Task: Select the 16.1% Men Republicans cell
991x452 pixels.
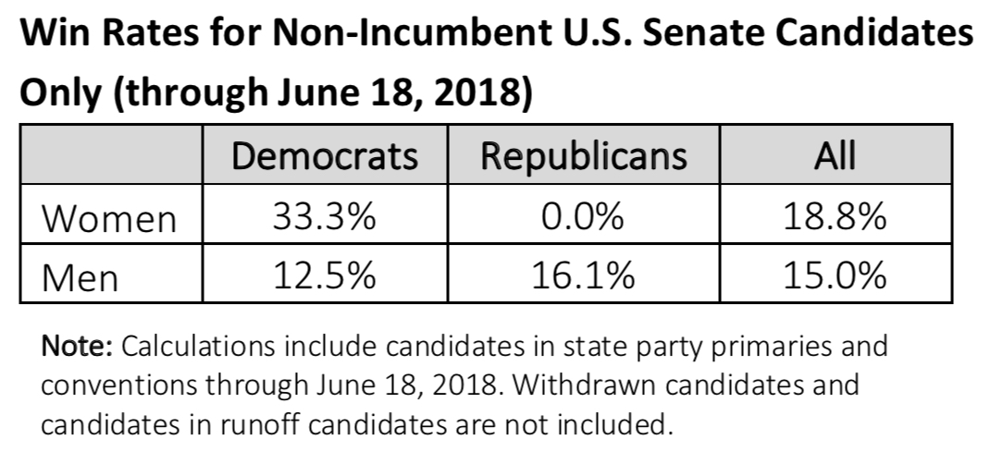Action: [584, 275]
